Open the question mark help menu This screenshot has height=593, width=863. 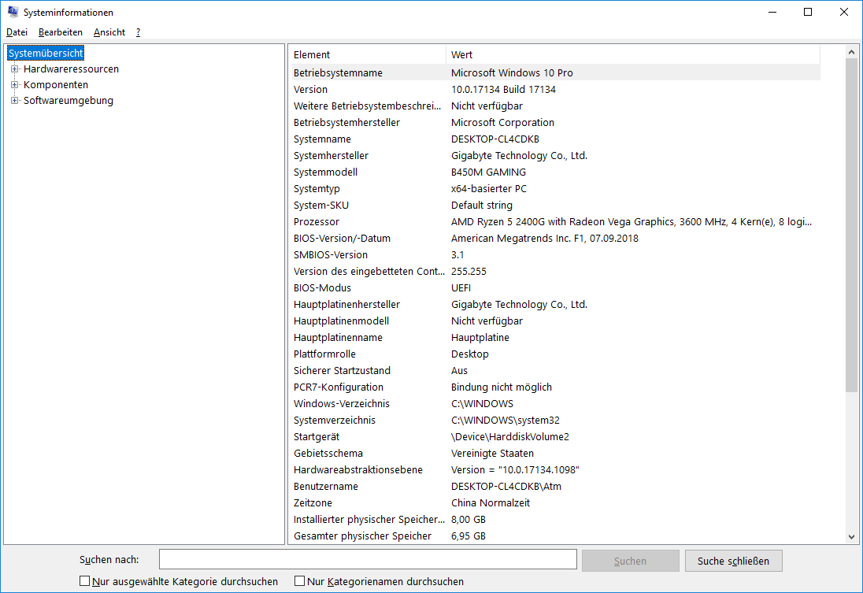tap(138, 32)
